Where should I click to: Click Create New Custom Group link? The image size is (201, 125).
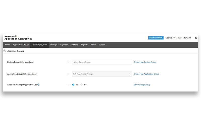tap(145, 62)
